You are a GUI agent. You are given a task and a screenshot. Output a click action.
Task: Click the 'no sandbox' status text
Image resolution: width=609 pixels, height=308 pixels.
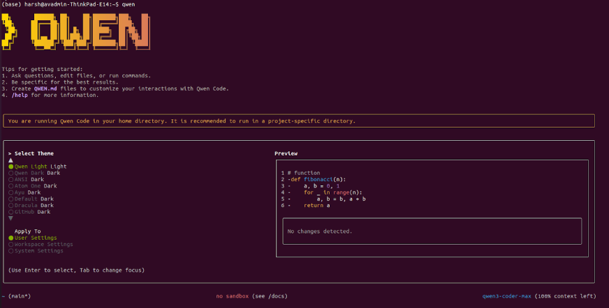coord(233,296)
